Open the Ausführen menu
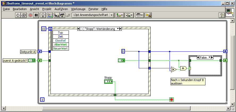Image resolution: width=236 pixels, height=112 pixels. [61, 9]
